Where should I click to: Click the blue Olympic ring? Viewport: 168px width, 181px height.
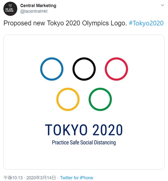[x=52, y=69]
